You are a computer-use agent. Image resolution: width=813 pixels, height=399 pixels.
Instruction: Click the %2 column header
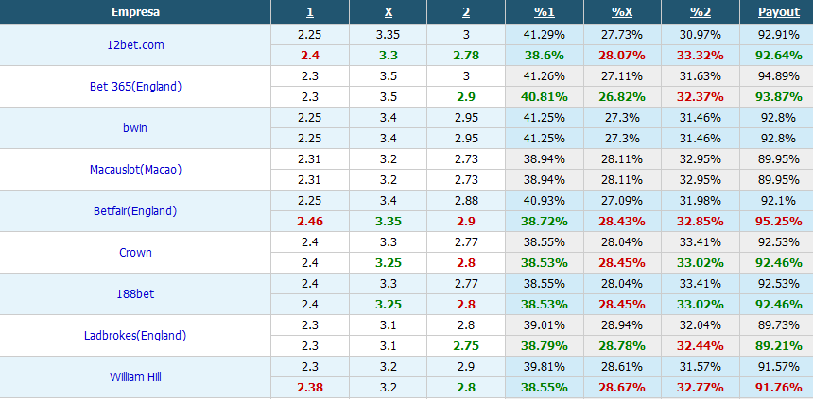pos(701,12)
